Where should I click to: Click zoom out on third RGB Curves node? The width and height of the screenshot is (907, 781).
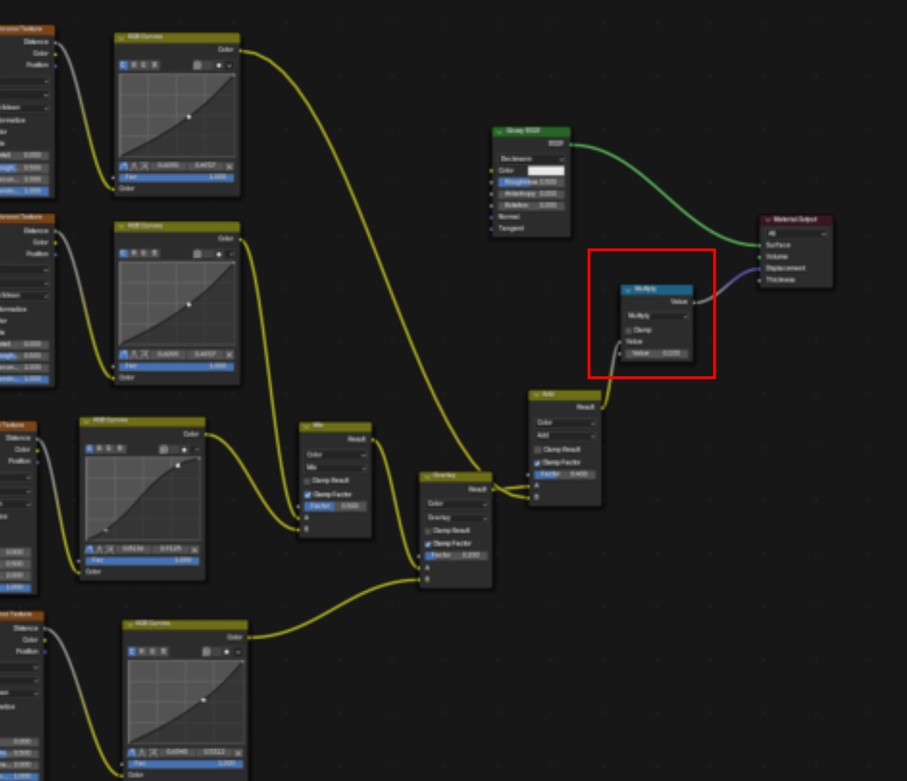tap(174, 449)
